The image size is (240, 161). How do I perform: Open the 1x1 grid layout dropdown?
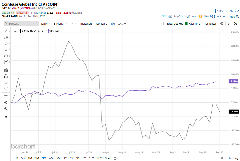122,24
